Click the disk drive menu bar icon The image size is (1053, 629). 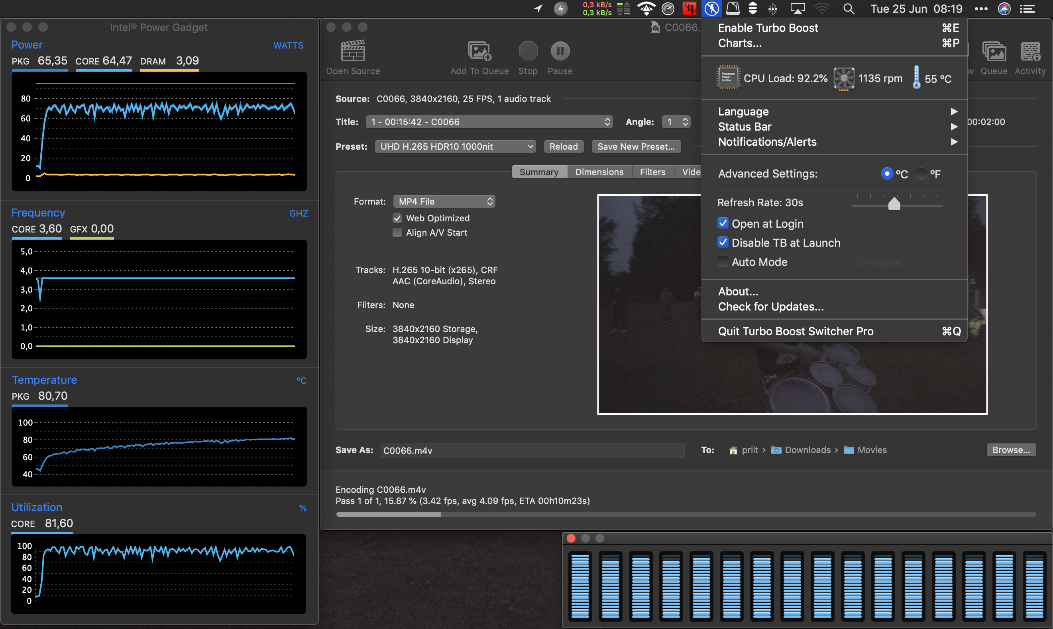(733, 8)
